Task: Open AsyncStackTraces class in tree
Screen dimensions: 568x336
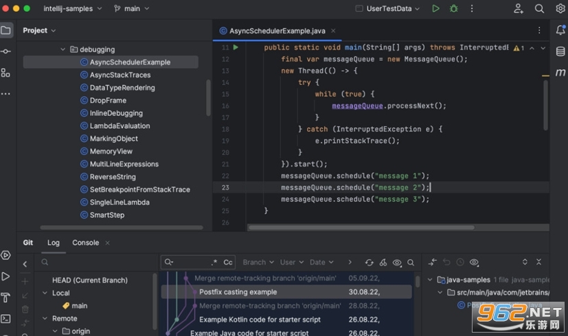Action: click(120, 75)
